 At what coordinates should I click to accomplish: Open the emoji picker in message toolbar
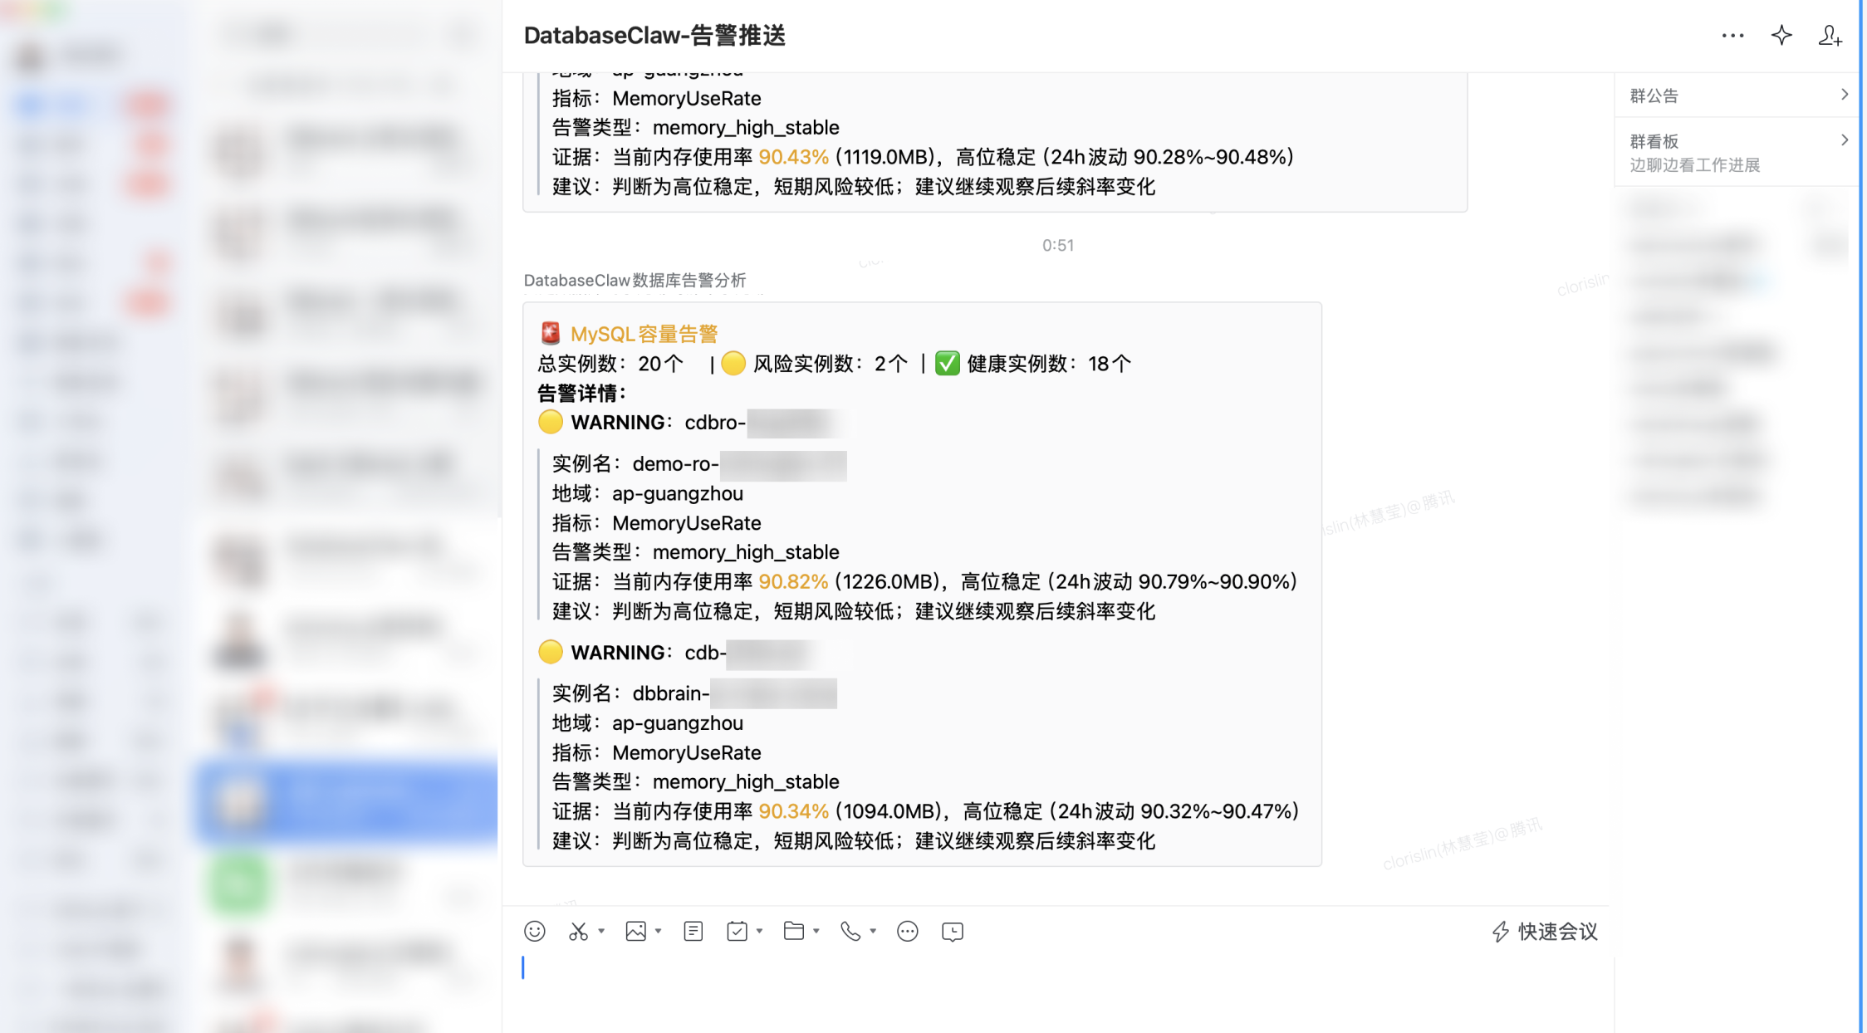coord(535,932)
